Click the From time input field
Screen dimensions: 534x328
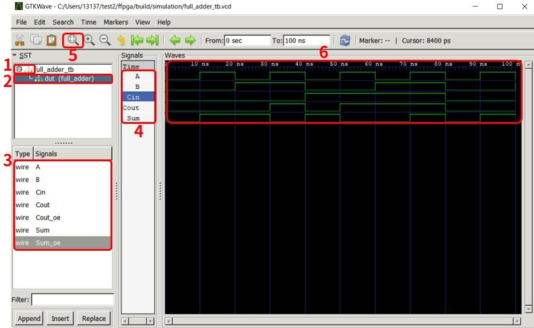247,40
